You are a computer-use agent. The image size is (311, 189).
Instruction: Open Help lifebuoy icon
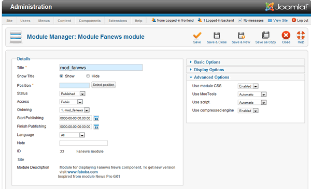[301, 36]
